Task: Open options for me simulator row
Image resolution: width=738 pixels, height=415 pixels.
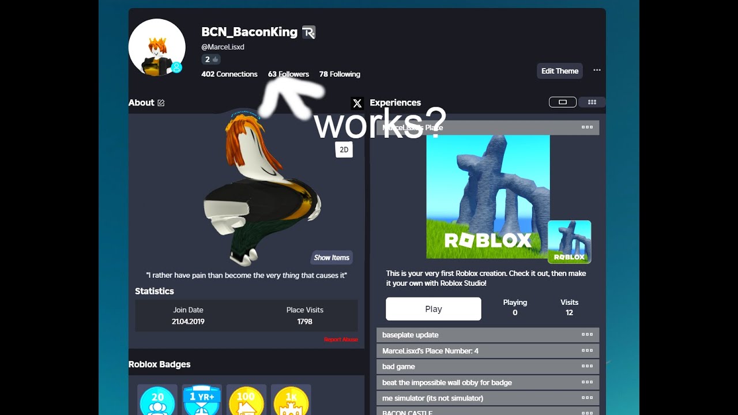Action: pos(587,398)
